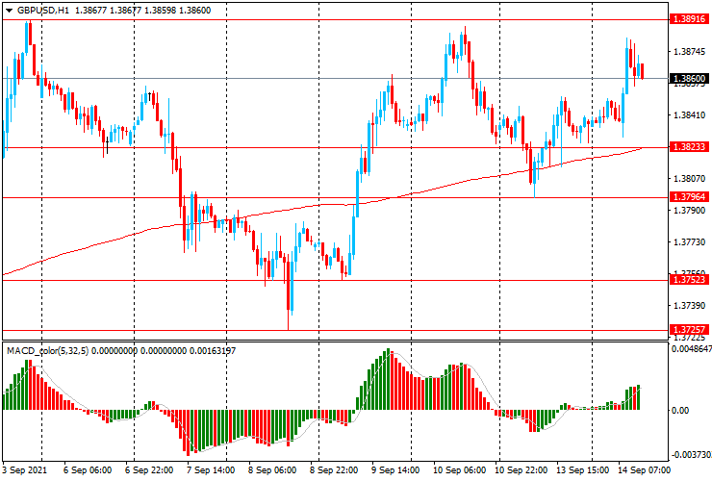Viewport: 712px width, 481px height.
Task: Click the 6 Sep 22:00 time axis label
Action: [x=149, y=470]
